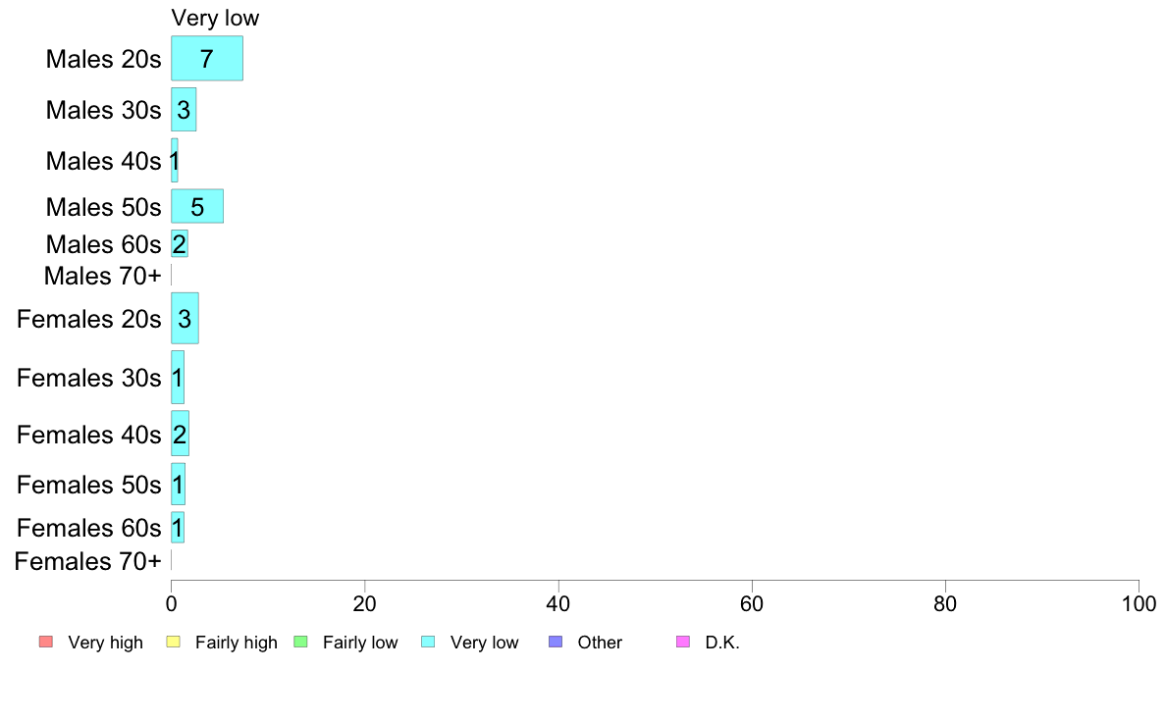The width and height of the screenshot is (1166, 722).
Task: Select the Males 50s bar showing 5
Action: coord(197,206)
